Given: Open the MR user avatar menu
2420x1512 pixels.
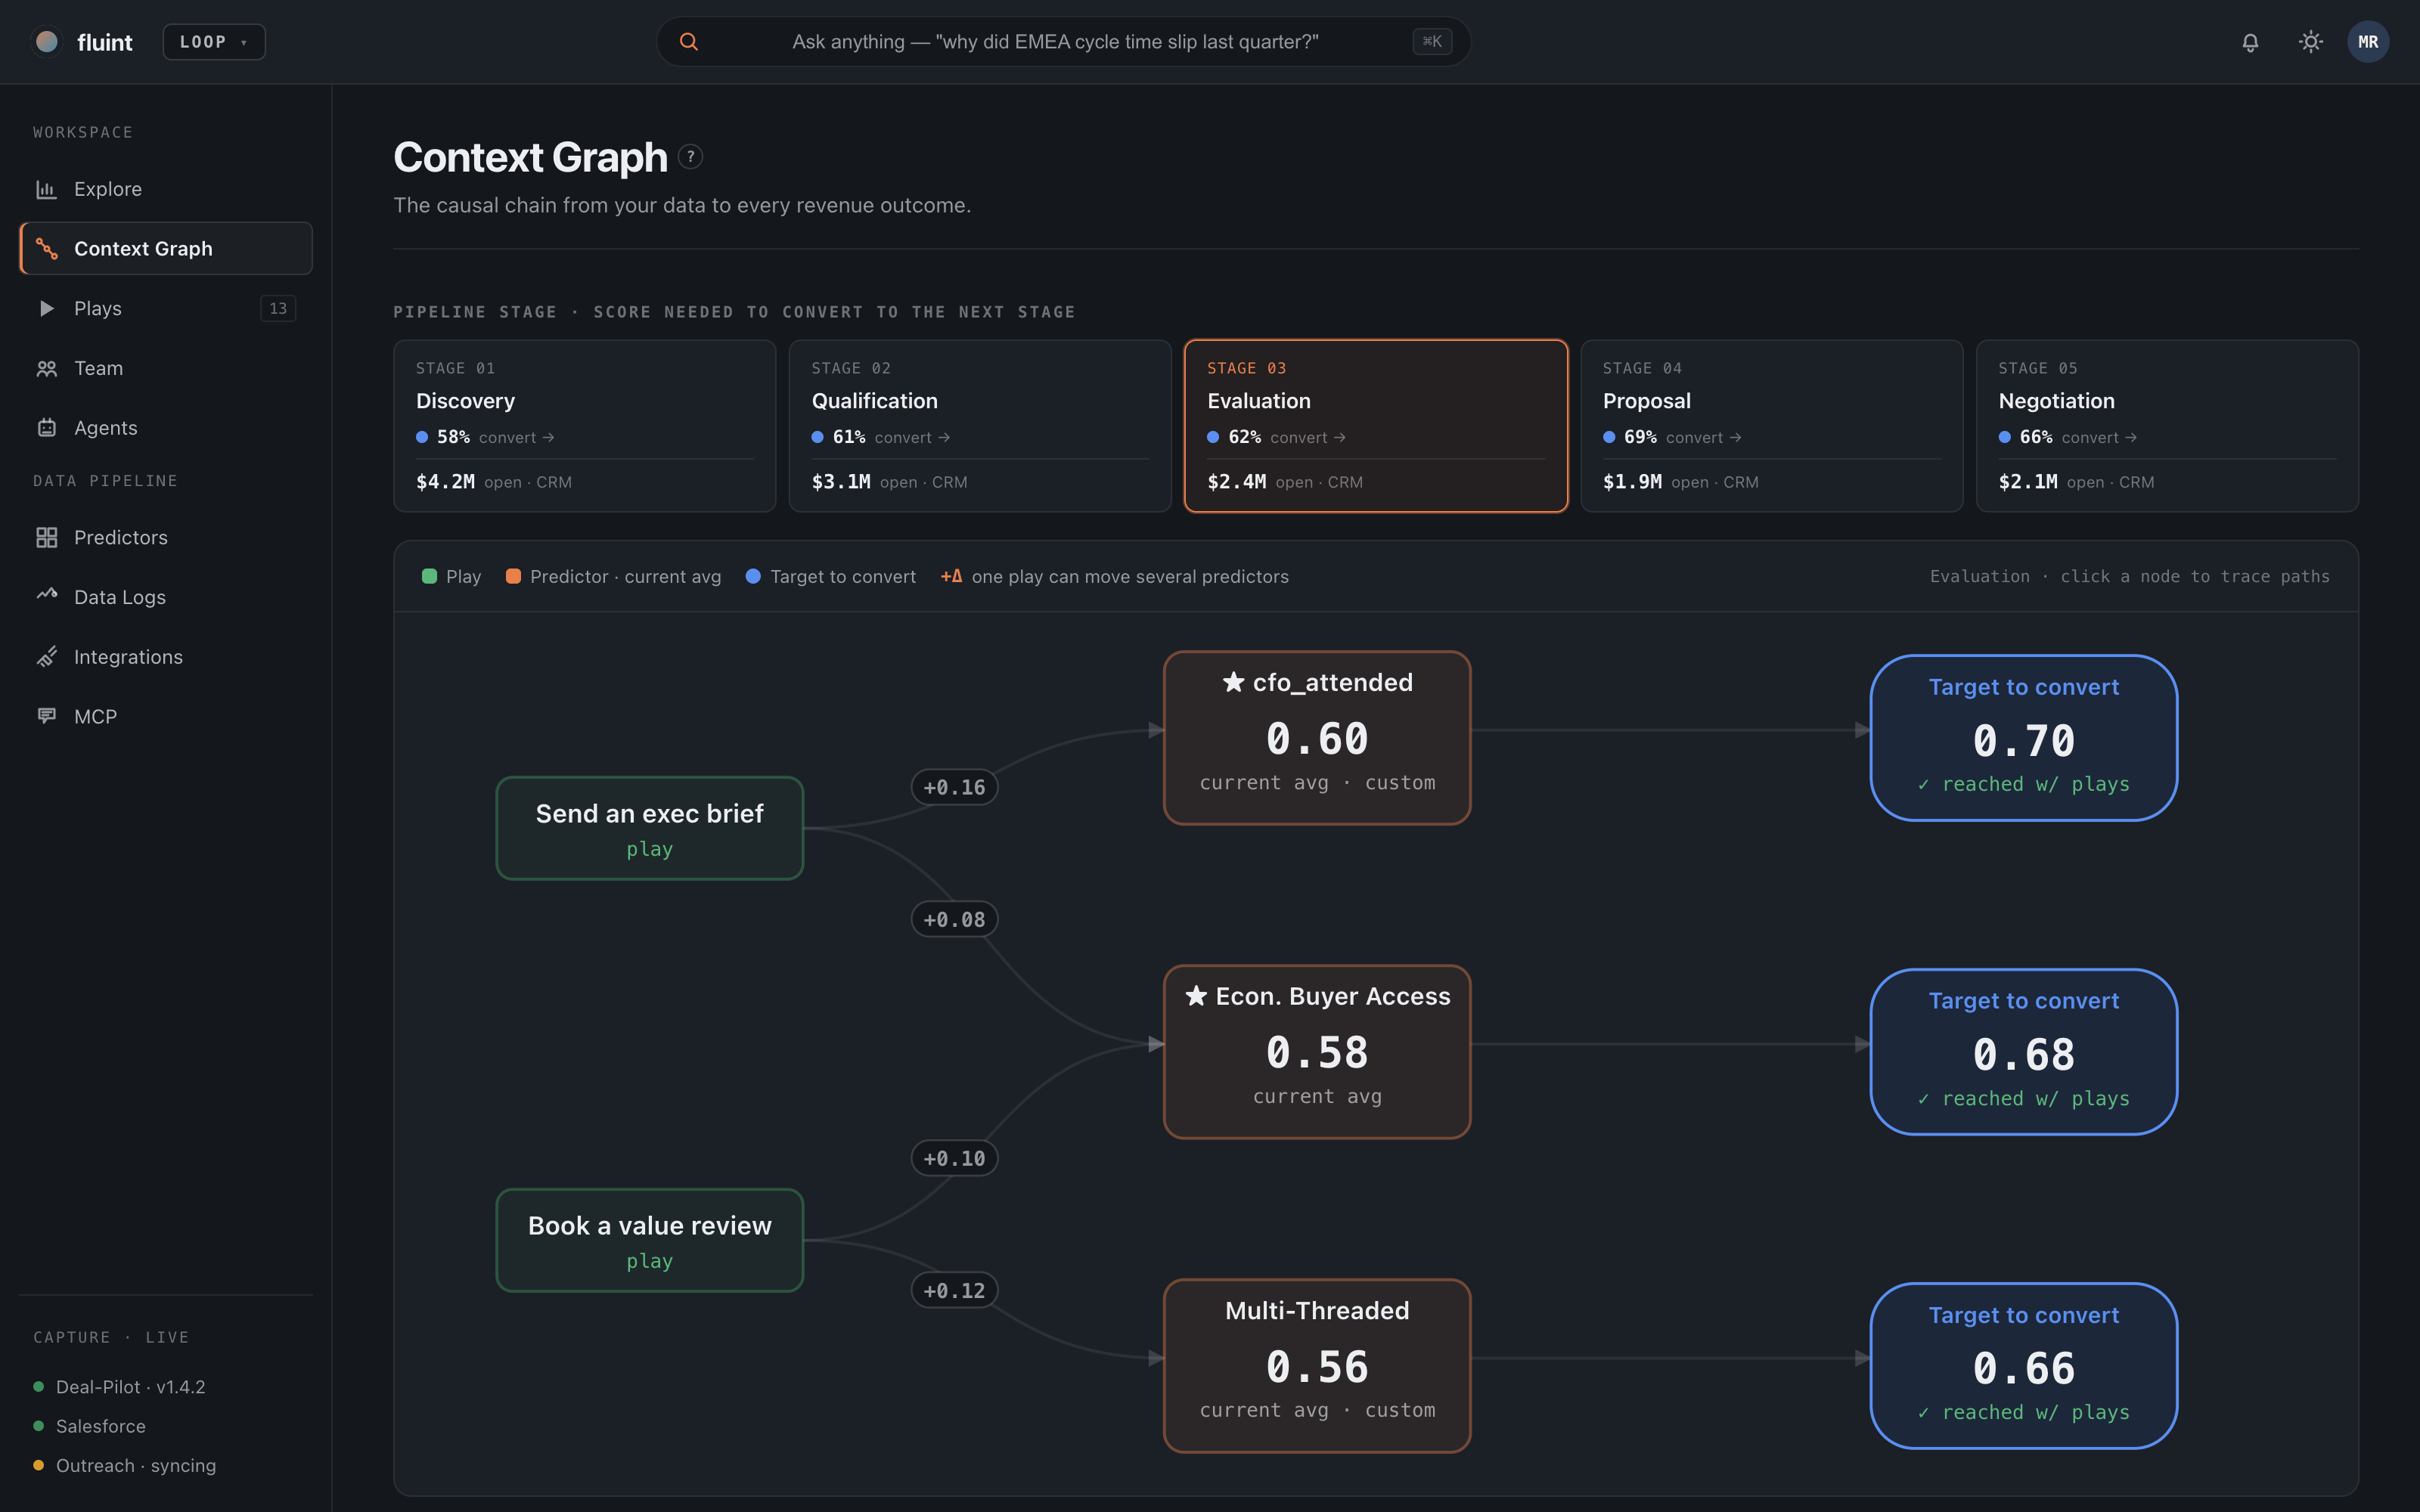Looking at the screenshot, I should [2368, 42].
